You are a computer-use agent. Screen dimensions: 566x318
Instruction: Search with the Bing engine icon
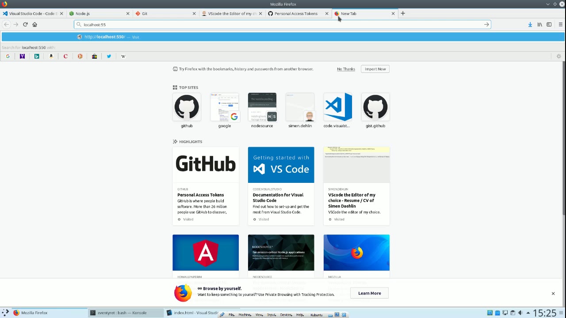[x=37, y=56]
